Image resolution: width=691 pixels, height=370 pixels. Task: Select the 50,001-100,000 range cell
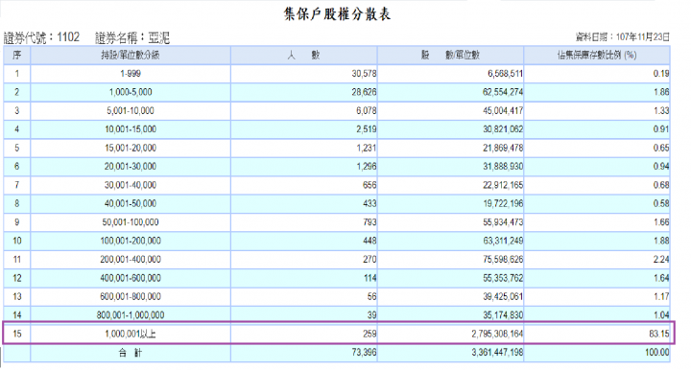[131, 222]
